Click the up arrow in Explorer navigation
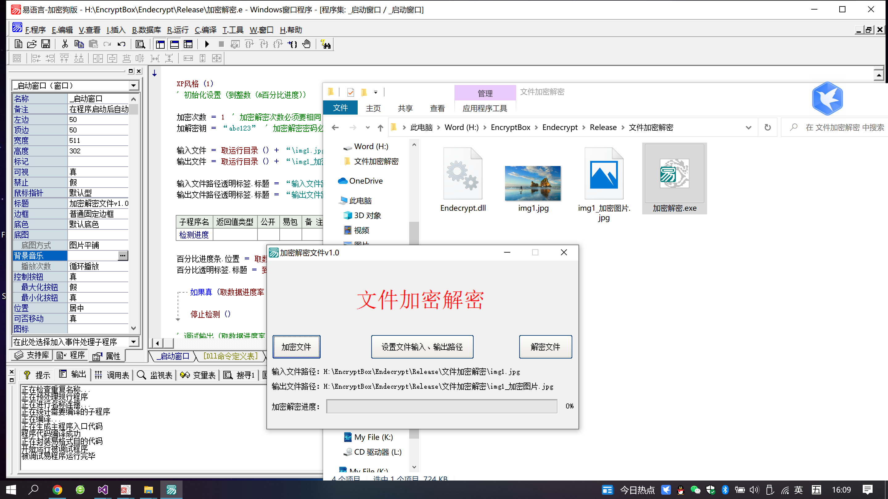 [380, 128]
